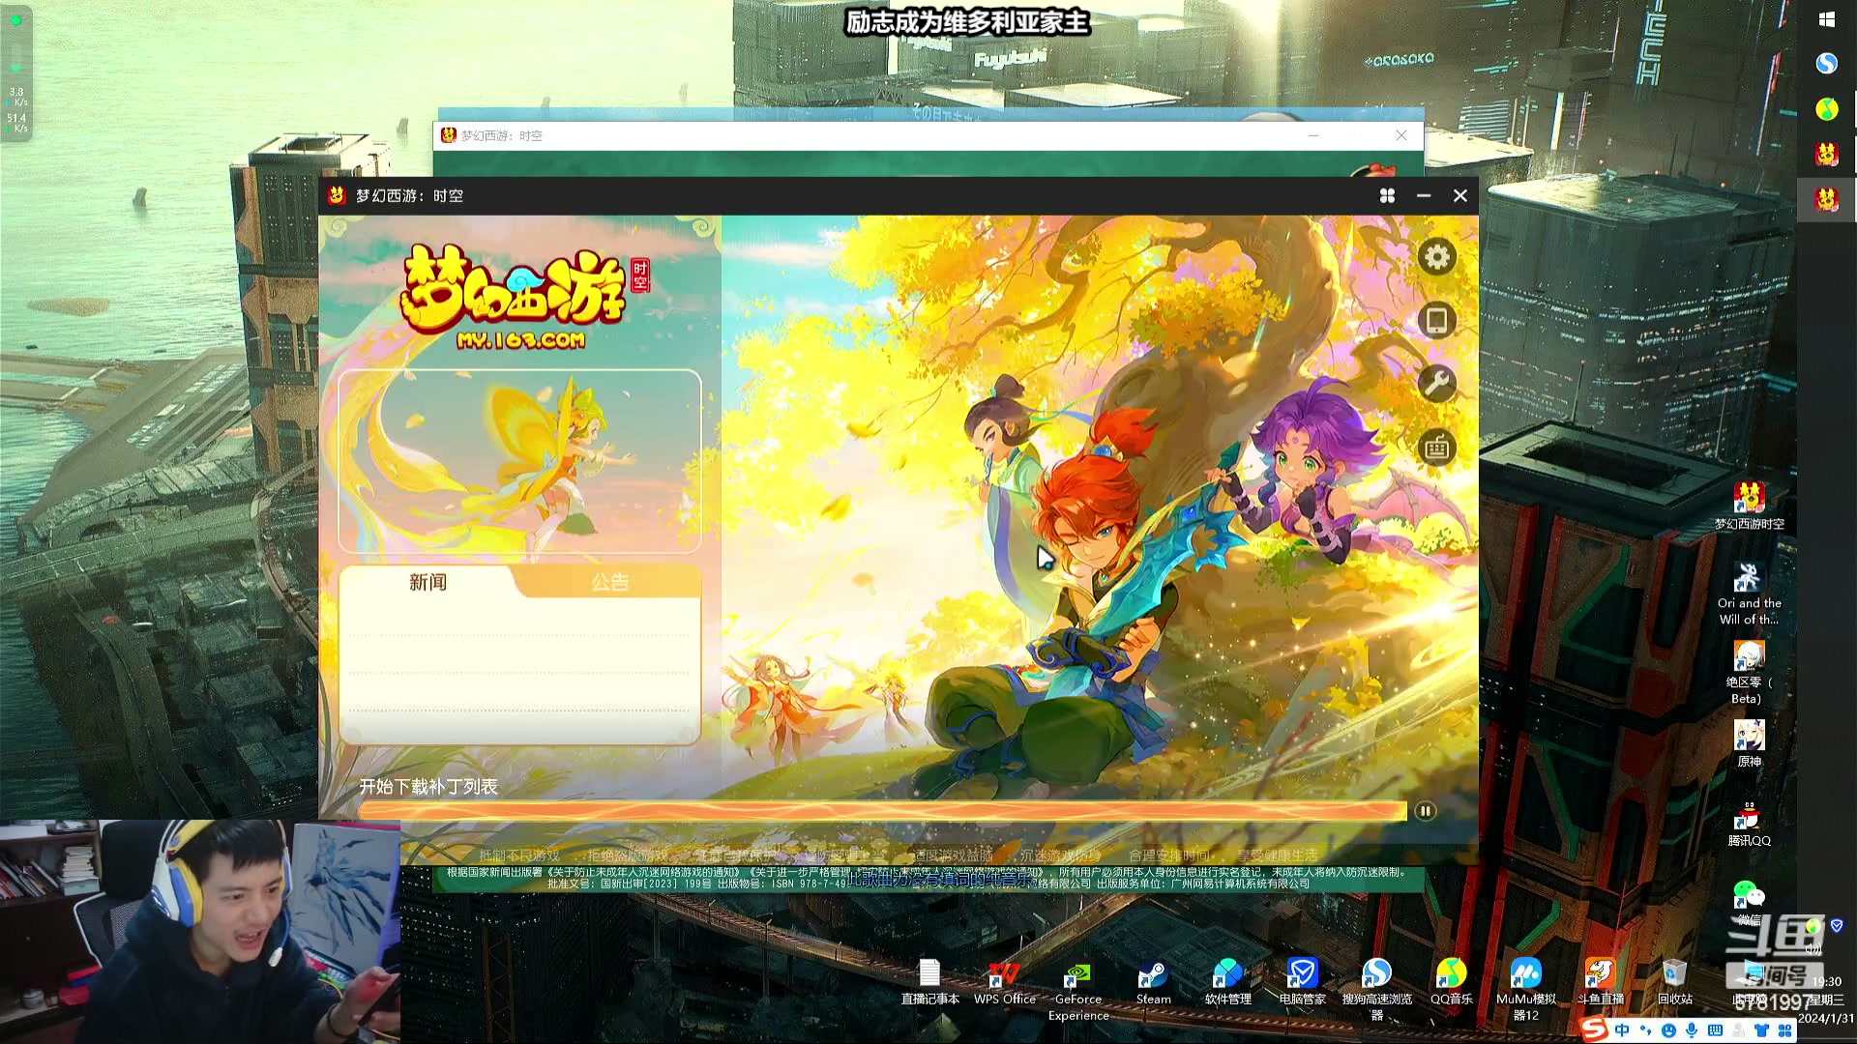Open the soft keyboard icon on Sogou toolbar
This screenshot has height=1044, width=1857.
[x=1715, y=1030]
